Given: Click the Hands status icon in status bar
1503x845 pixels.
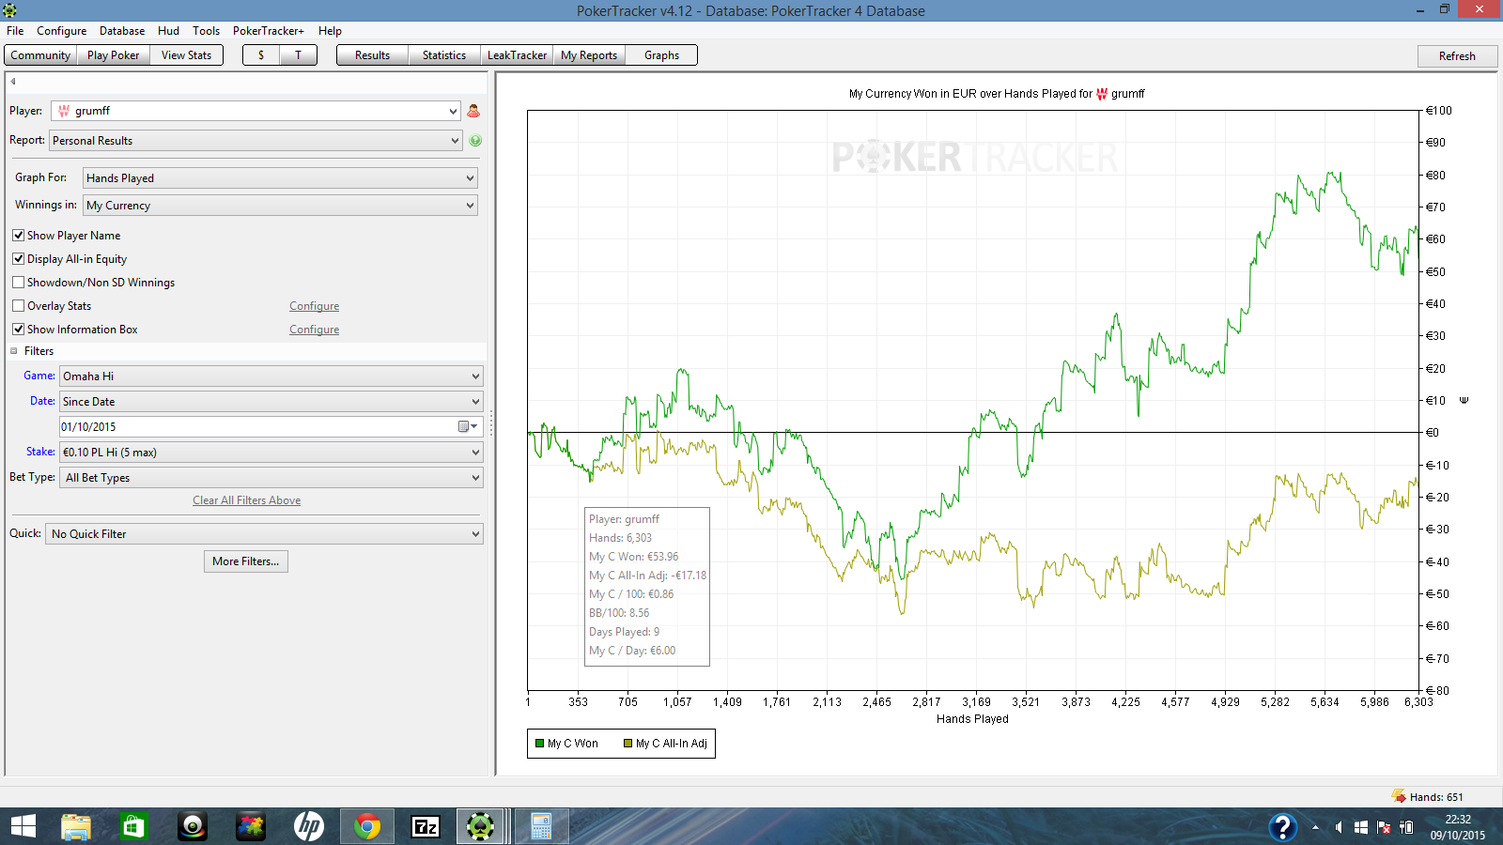Looking at the screenshot, I should pyautogui.click(x=1399, y=796).
